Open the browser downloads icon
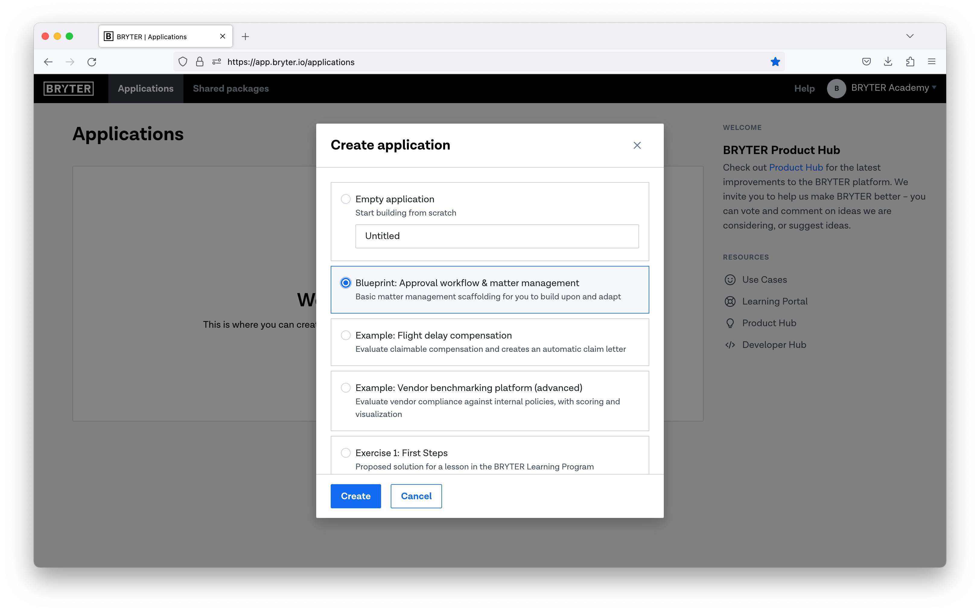The image size is (980, 612). 888,62
